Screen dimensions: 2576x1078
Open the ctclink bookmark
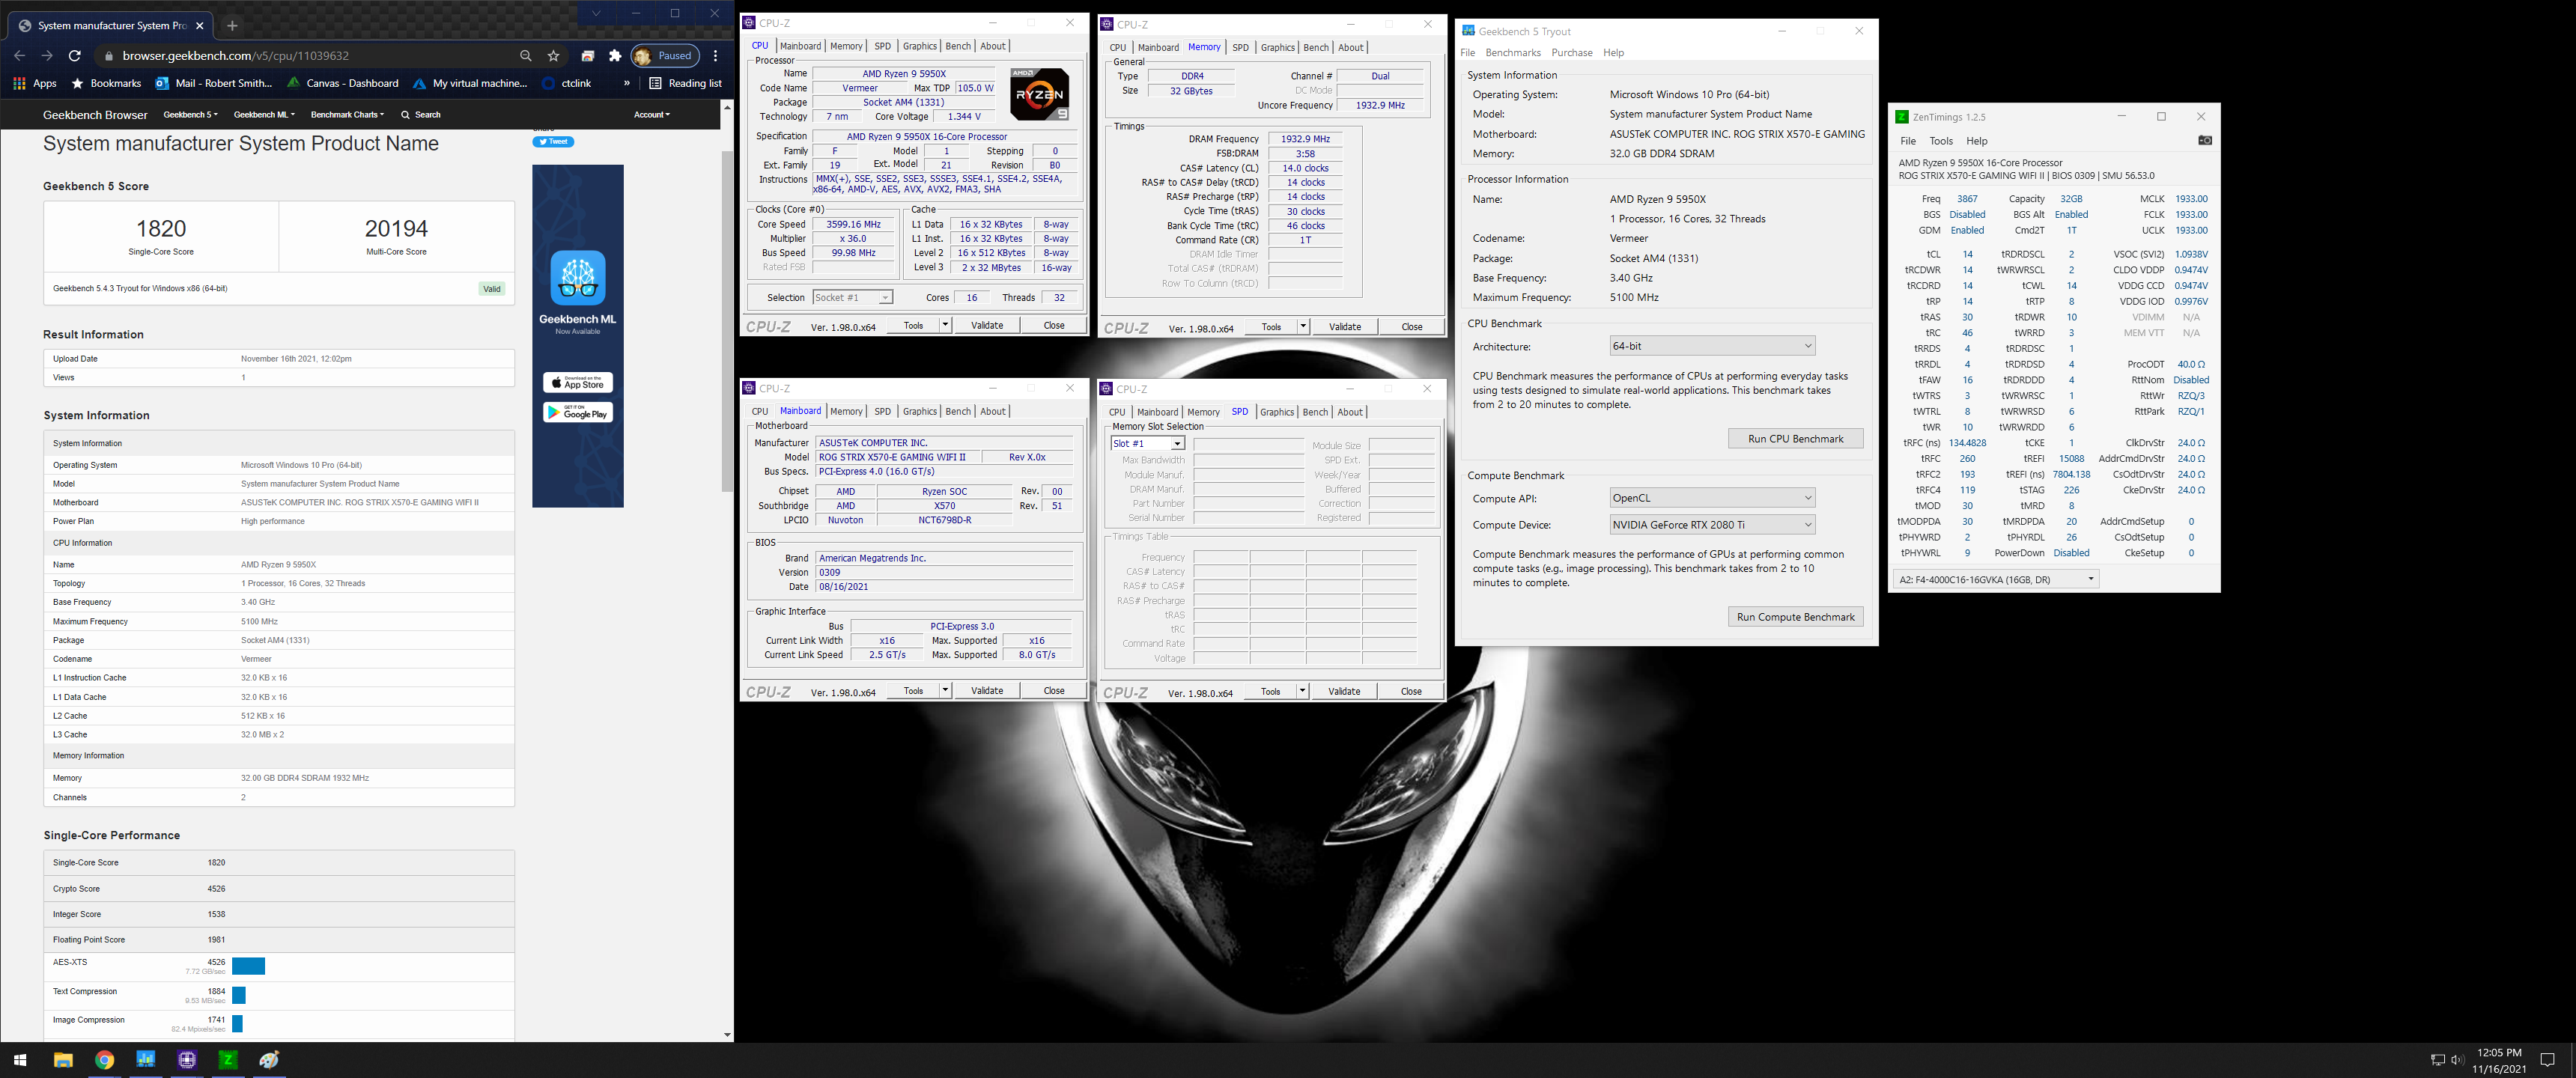click(x=567, y=84)
